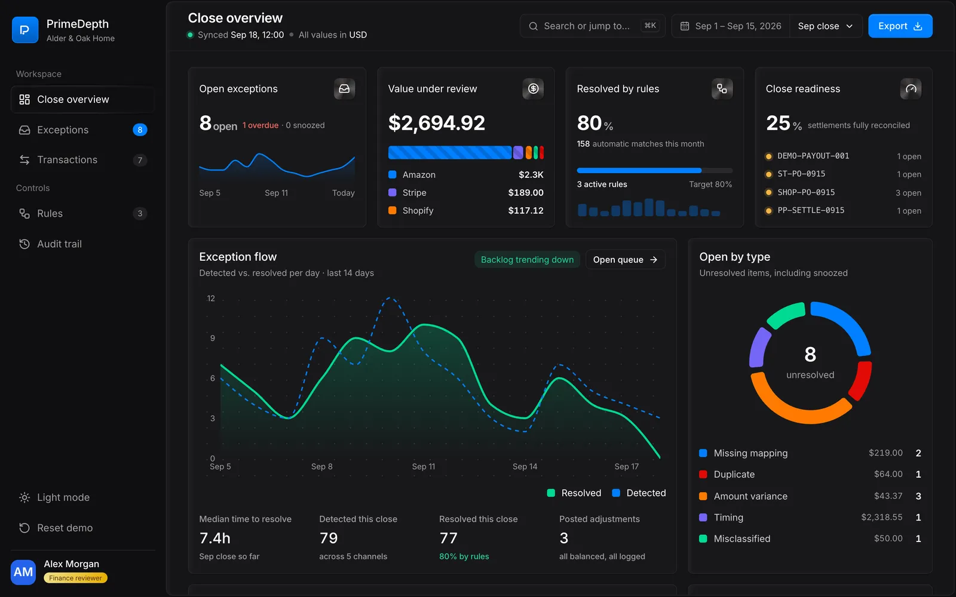The image size is (956, 597).
Task: Click the Rules count badge 3
Action: (x=140, y=213)
